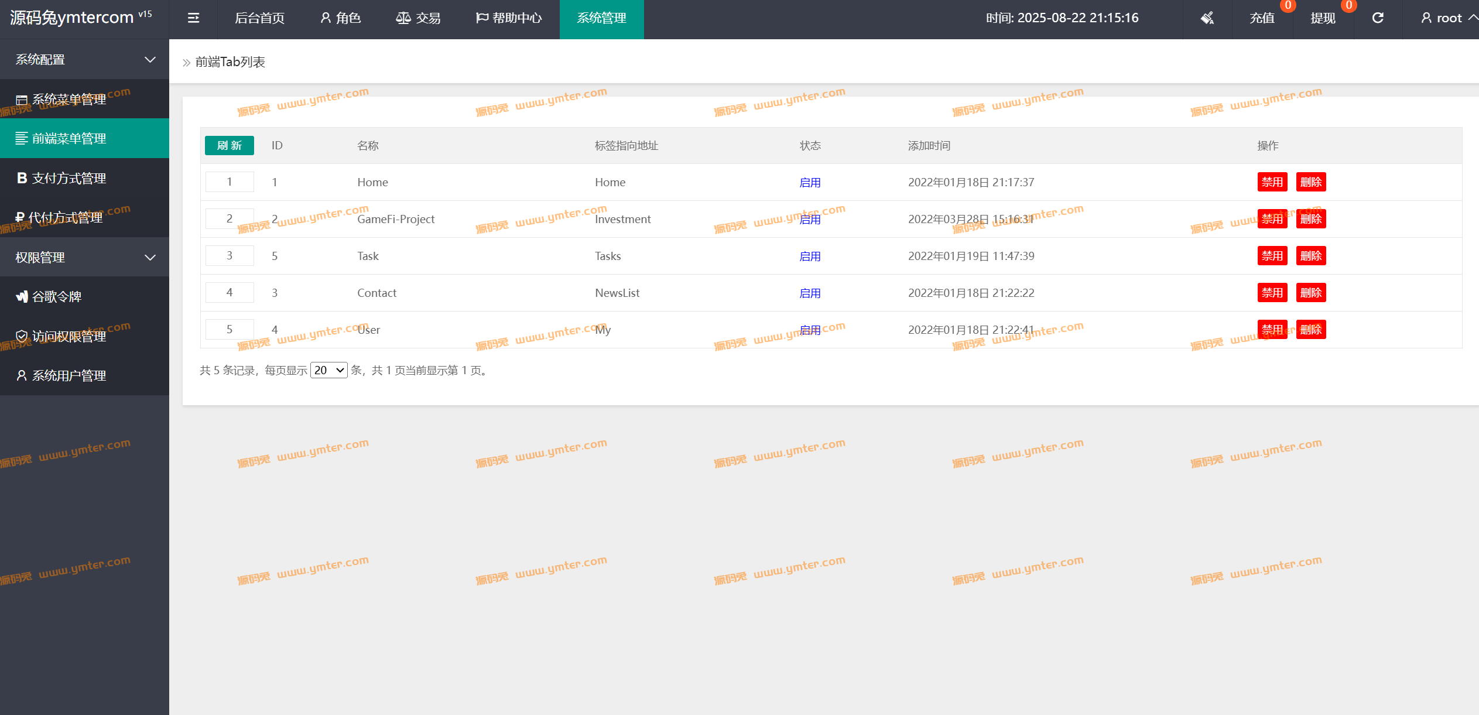The width and height of the screenshot is (1479, 715).
Task: Open the 帮助中心 top menu
Action: pyautogui.click(x=508, y=18)
